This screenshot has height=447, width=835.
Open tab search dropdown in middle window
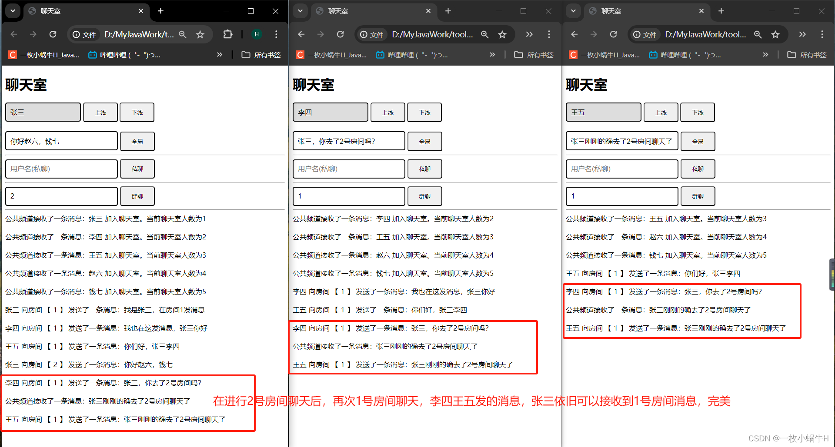pyautogui.click(x=300, y=11)
